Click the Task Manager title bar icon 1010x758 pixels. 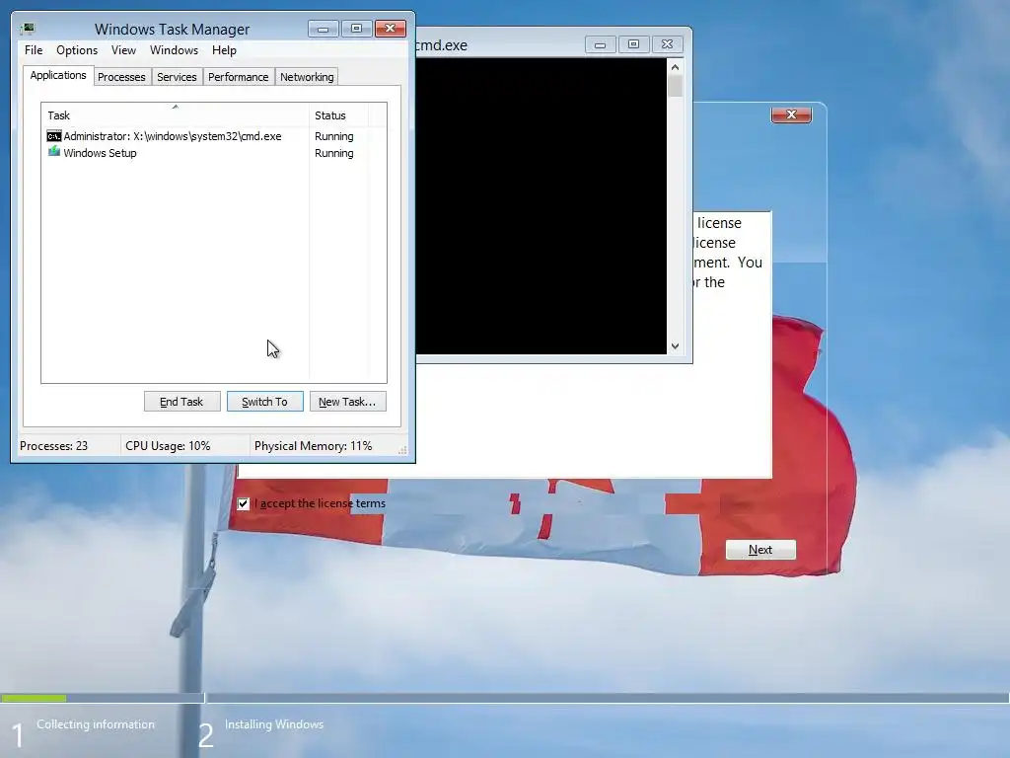click(28, 29)
